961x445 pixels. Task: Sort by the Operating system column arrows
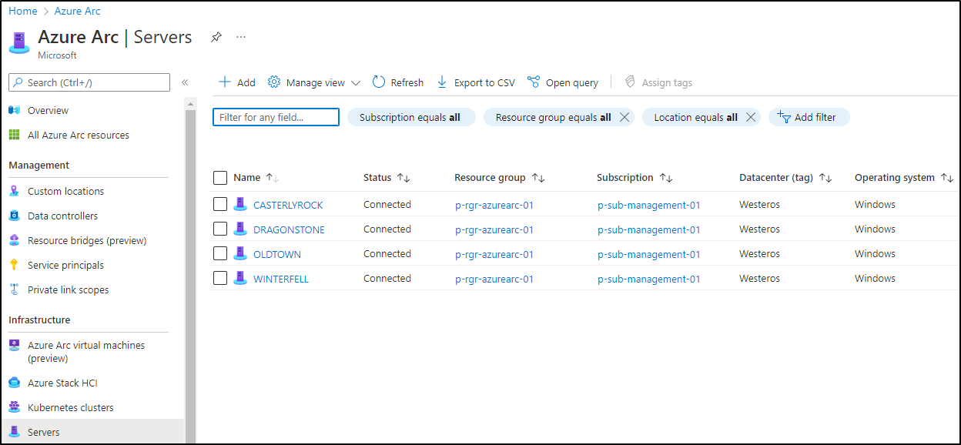click(947, 178)
